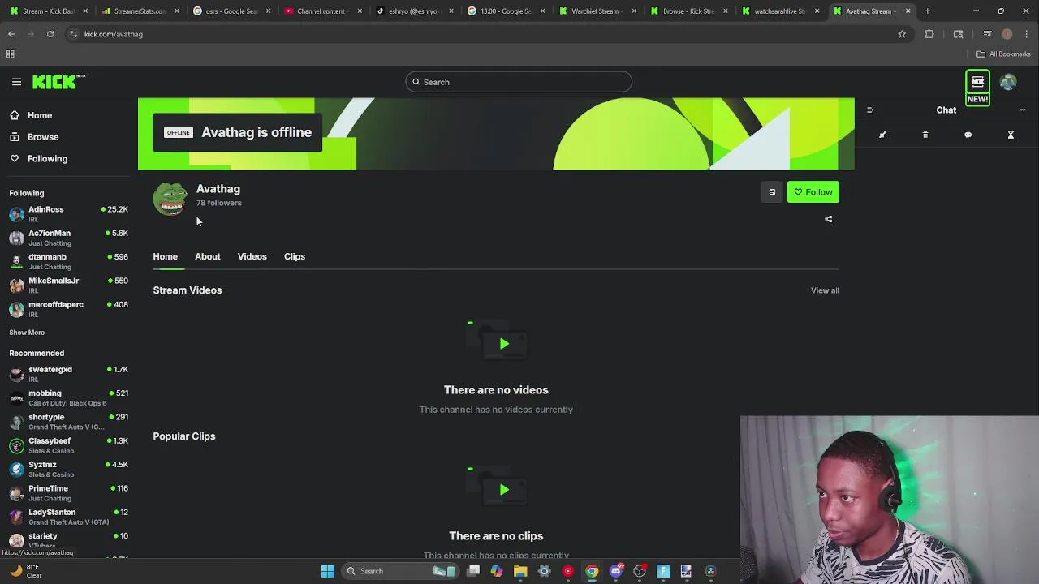Open the Chat three-dots options
Viewport: 1039px width, 584px height.
1022,110
